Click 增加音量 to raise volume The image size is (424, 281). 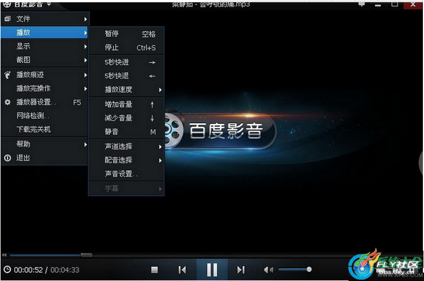click(x=127, y=104)
